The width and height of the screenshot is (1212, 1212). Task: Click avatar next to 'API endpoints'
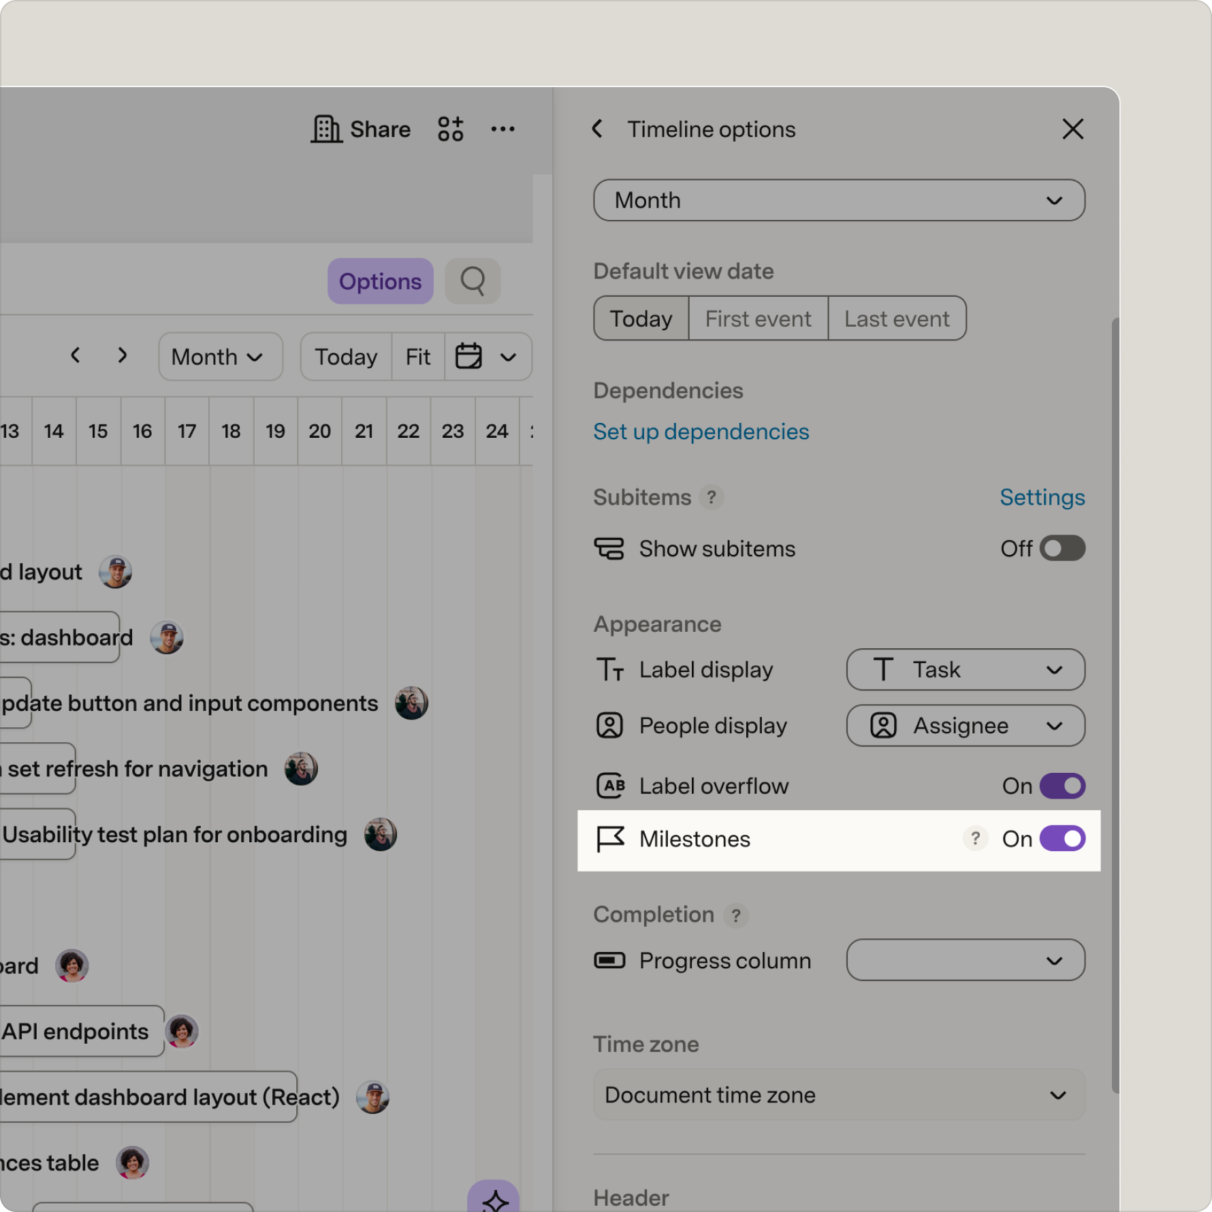[182, 1031]
